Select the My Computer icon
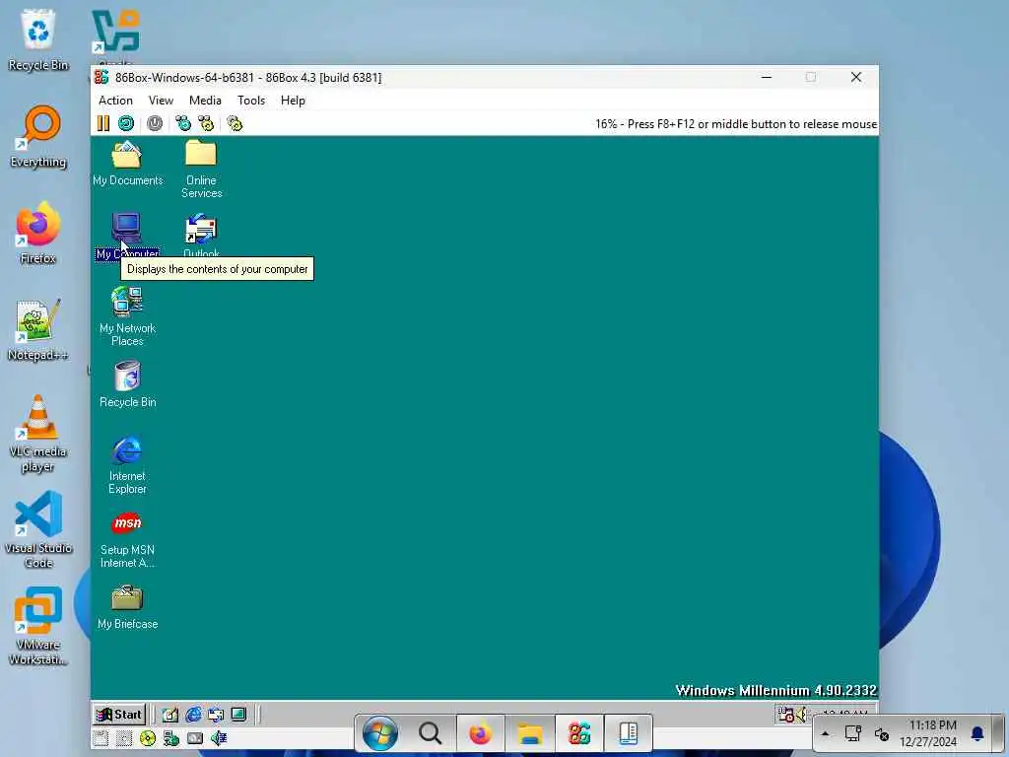This screenshot has width=1009, height=757. pos(127,237)
